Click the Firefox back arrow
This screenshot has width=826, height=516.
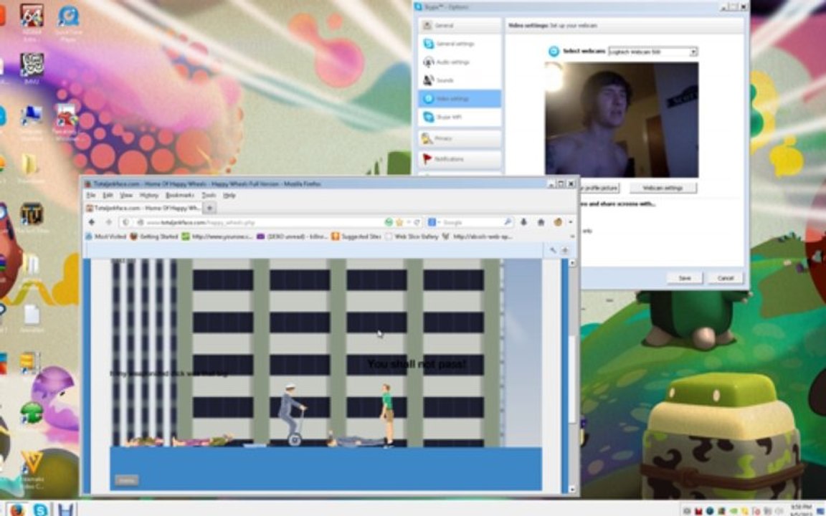tap(92, 222)
